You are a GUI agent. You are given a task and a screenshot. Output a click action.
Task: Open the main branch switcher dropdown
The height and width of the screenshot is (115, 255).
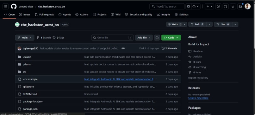25,37
